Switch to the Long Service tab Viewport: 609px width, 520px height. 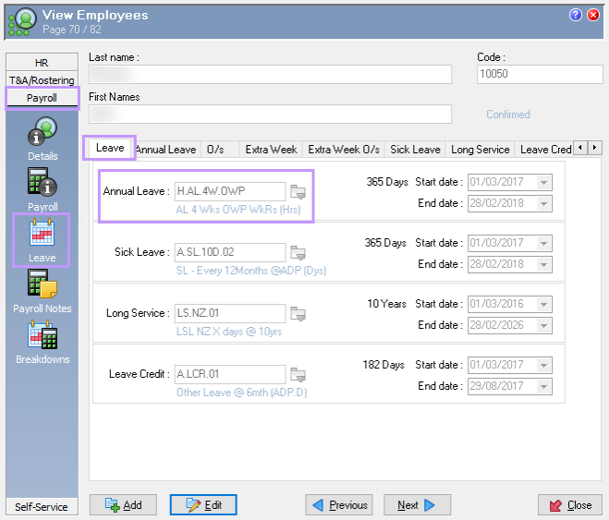pos(480,150)
